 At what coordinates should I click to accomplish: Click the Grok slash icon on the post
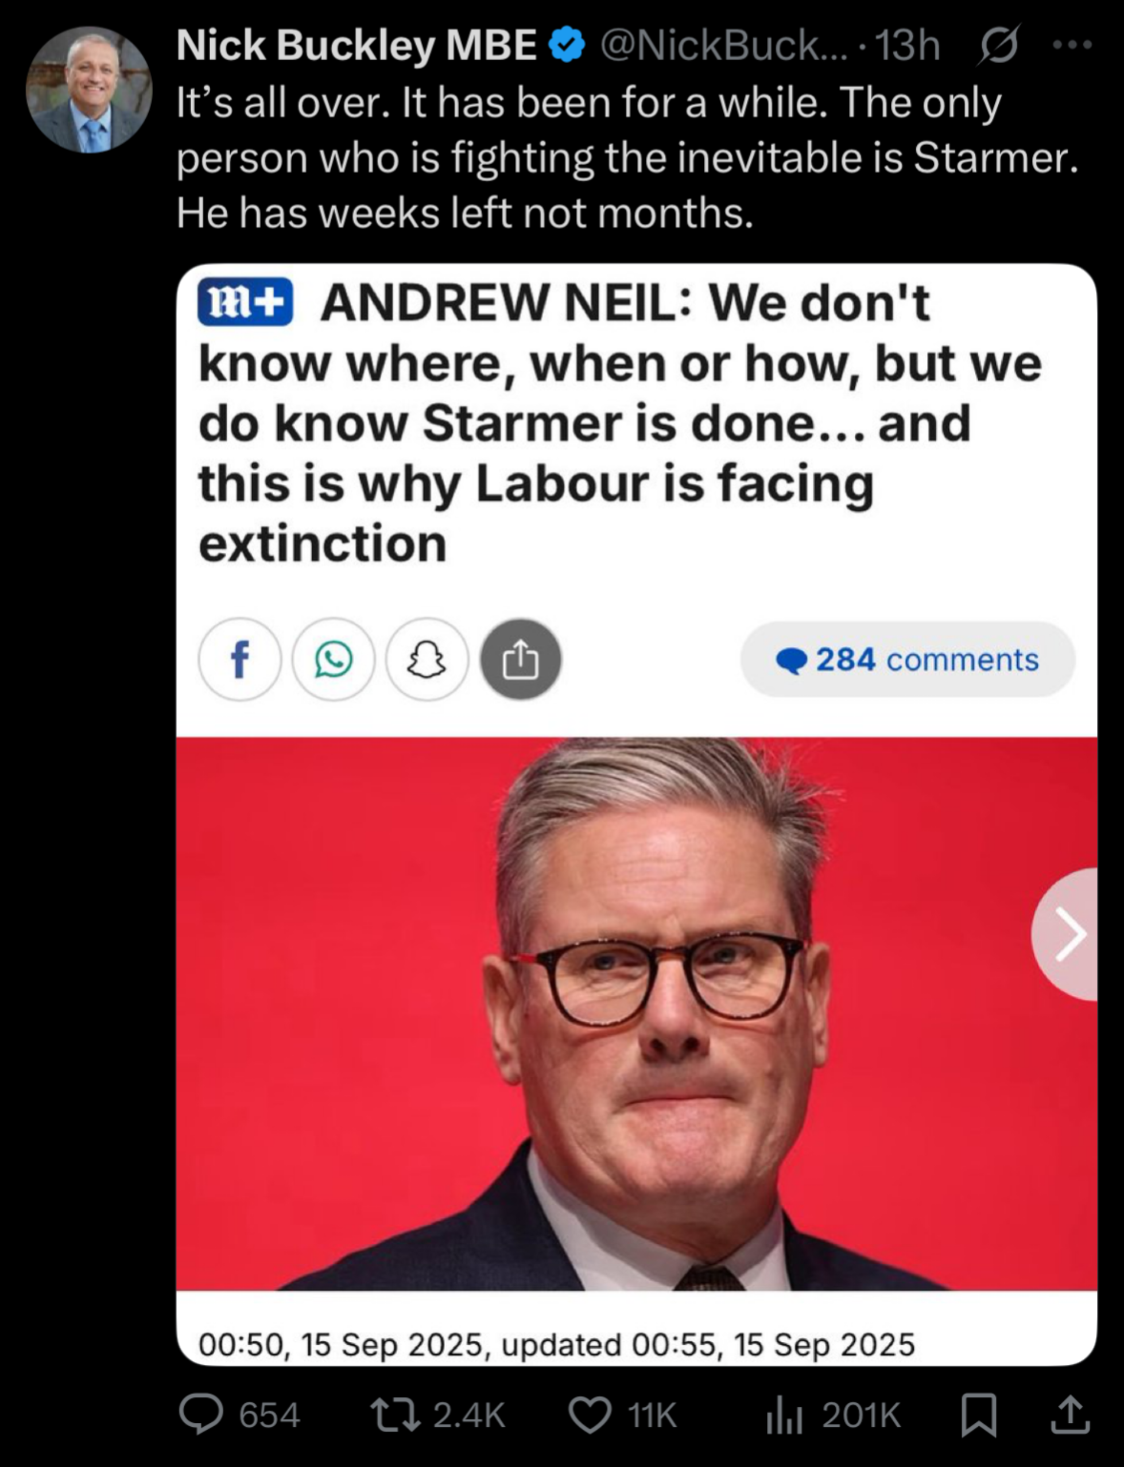pyautogui.click(x=999, y=45)
